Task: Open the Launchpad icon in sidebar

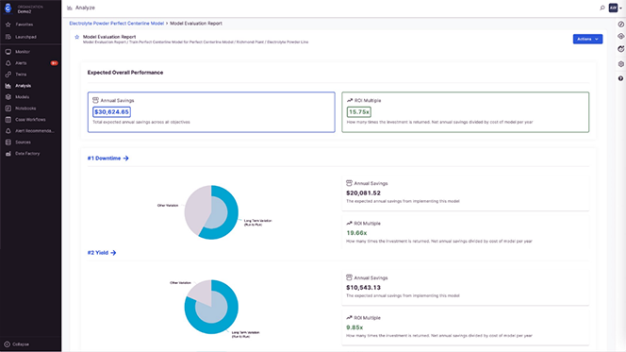Action: (8, 37)
